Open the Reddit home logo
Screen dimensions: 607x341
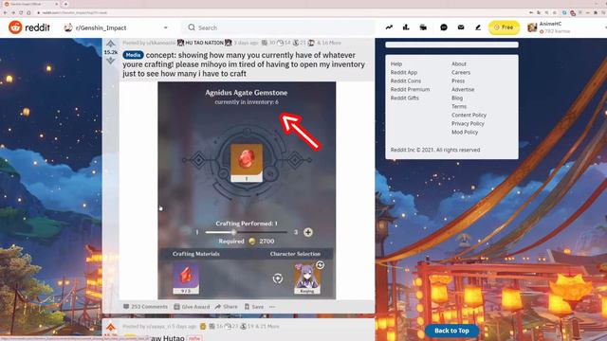[29, 27]
